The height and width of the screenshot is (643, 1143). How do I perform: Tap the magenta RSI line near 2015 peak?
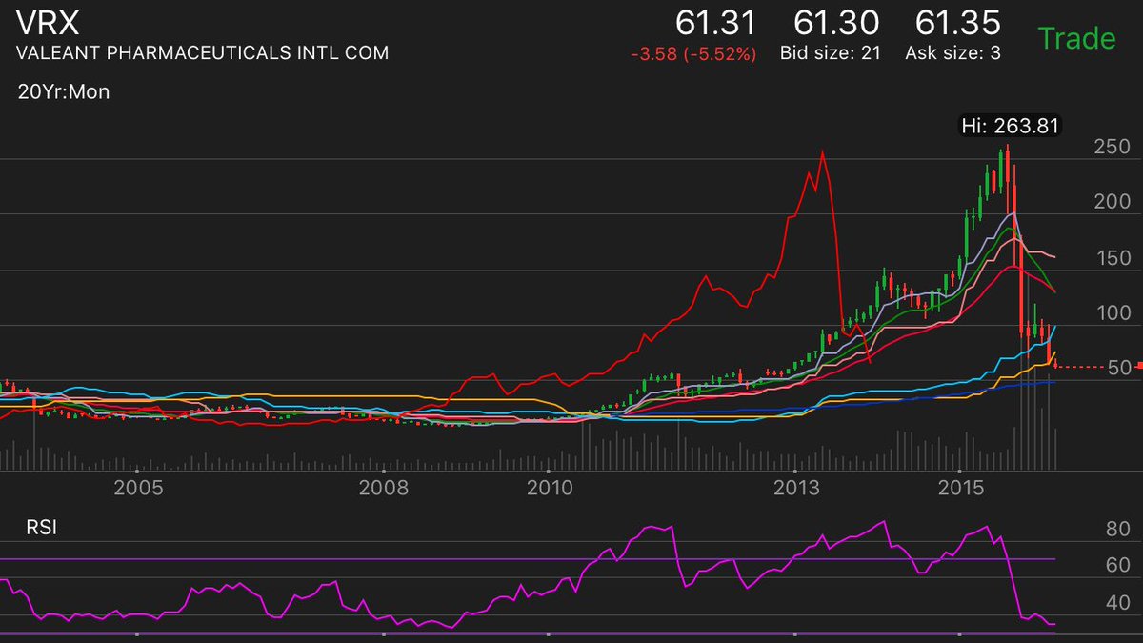tap(986, 527)
